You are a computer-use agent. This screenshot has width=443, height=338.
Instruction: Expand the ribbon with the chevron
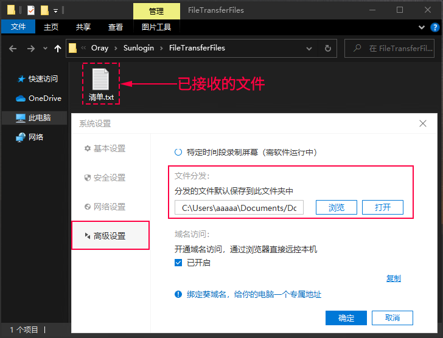(421, 27)
